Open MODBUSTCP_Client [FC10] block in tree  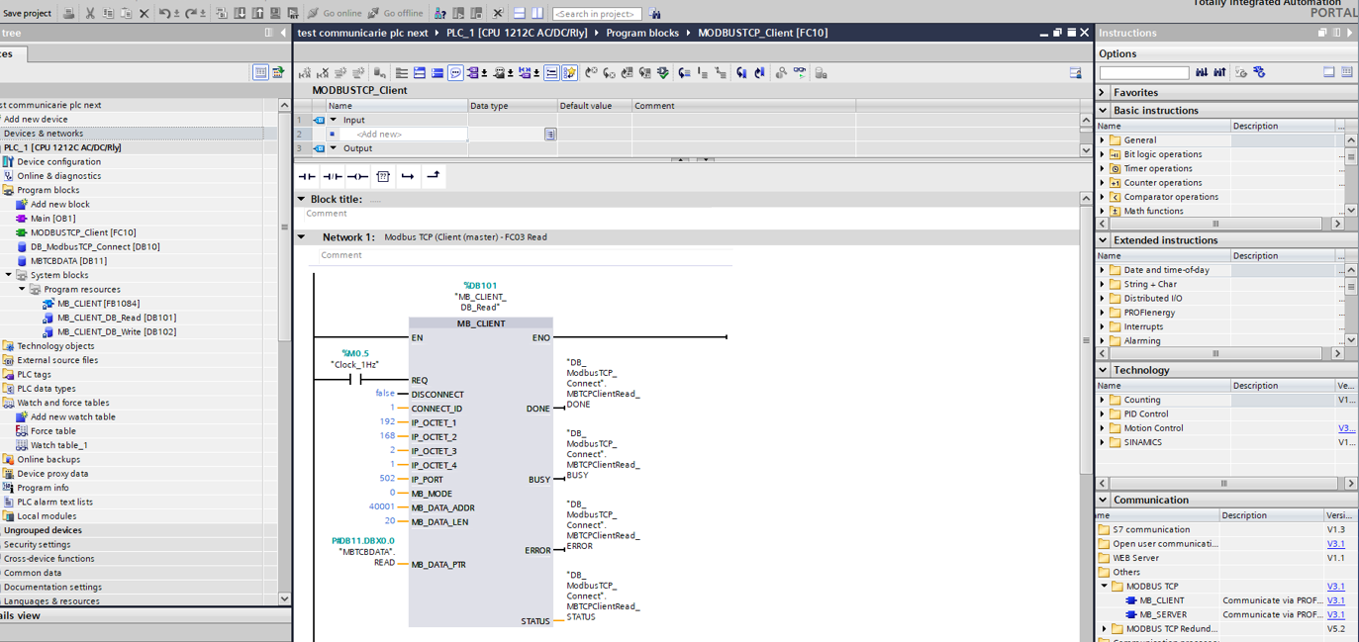pos(82,232)
